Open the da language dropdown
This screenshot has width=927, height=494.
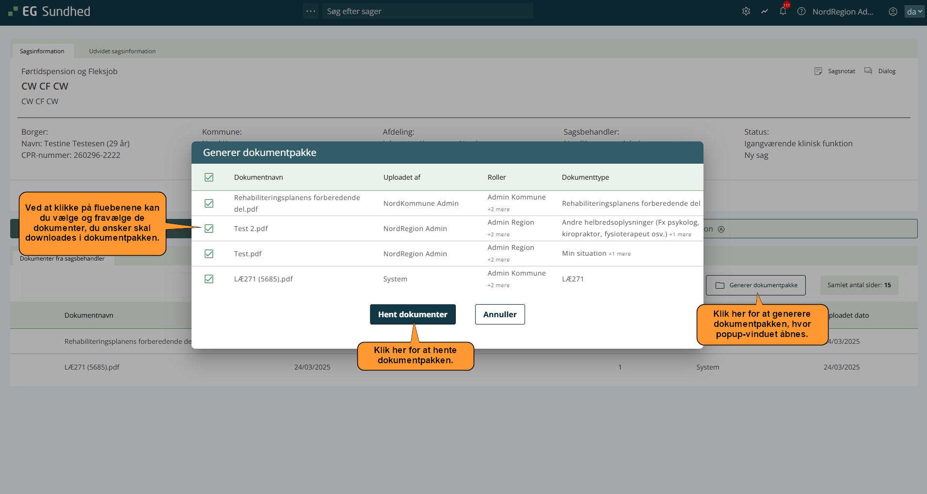point(914,12)
